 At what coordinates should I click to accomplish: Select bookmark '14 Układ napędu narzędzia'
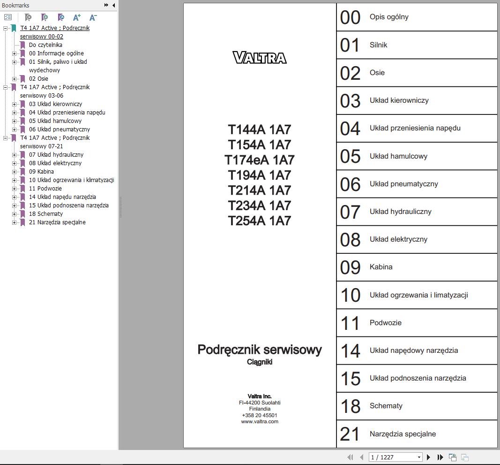62,197
